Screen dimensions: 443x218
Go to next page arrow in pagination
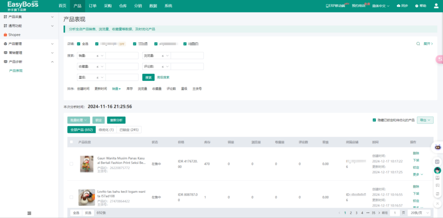[379, 213]
